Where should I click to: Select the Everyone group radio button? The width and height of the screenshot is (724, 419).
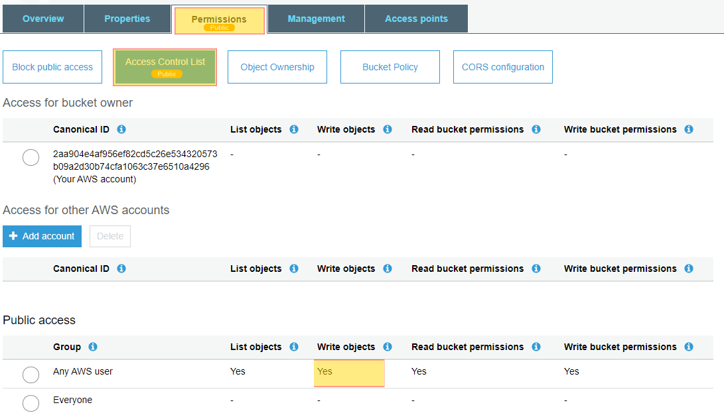coord(31,403)
